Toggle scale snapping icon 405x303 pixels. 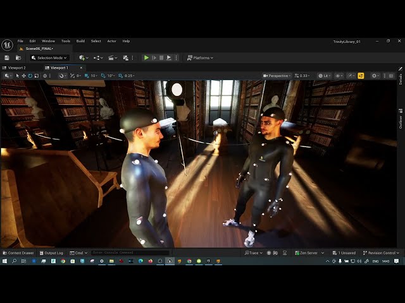pos(121,76)
